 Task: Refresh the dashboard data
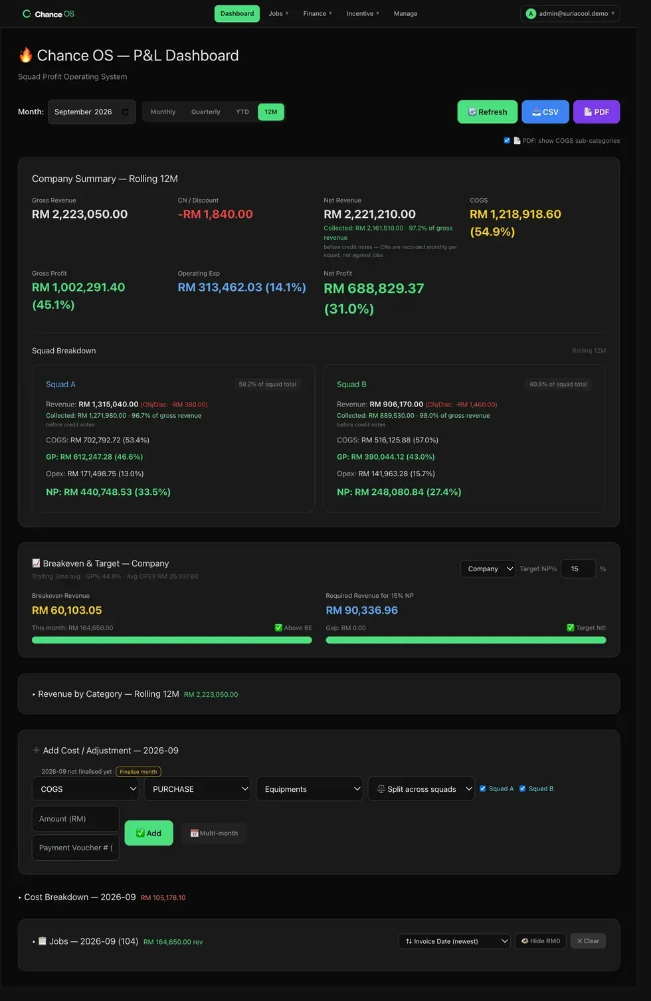[488, 112]
